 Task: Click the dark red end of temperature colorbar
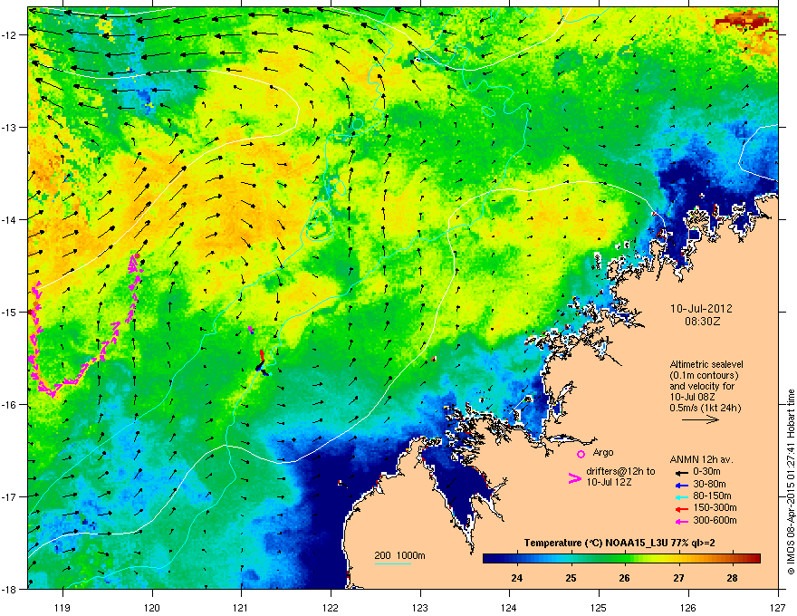pos(754,558)
